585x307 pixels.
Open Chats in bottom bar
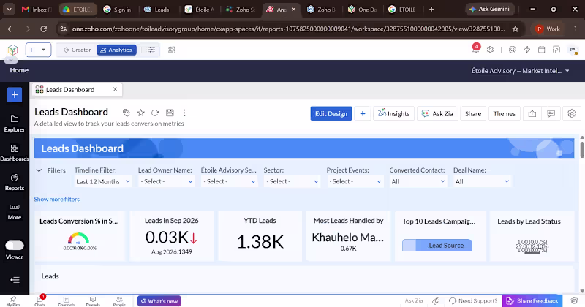pos(39,301)
